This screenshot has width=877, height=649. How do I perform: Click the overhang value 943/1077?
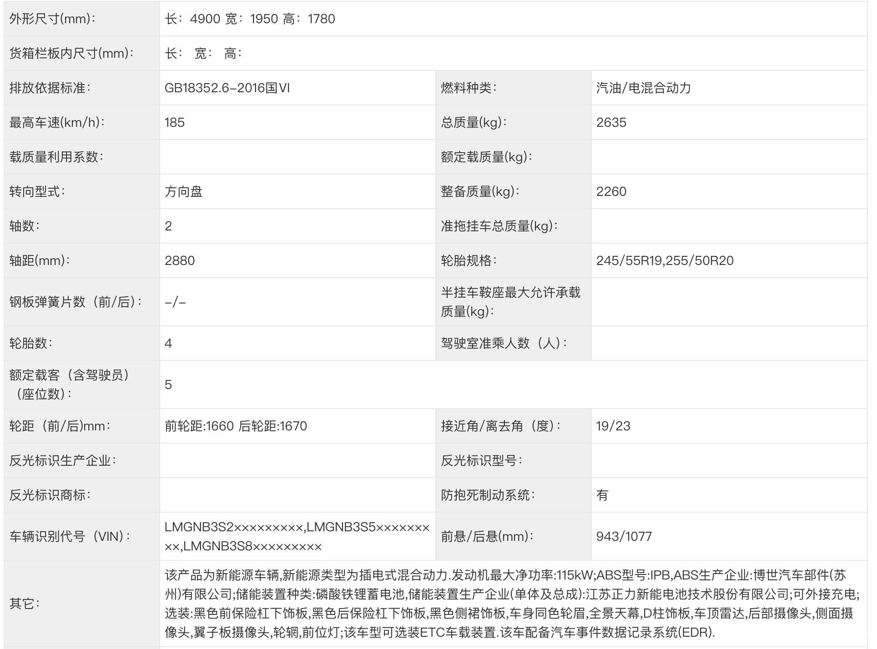tap(624, 537)
